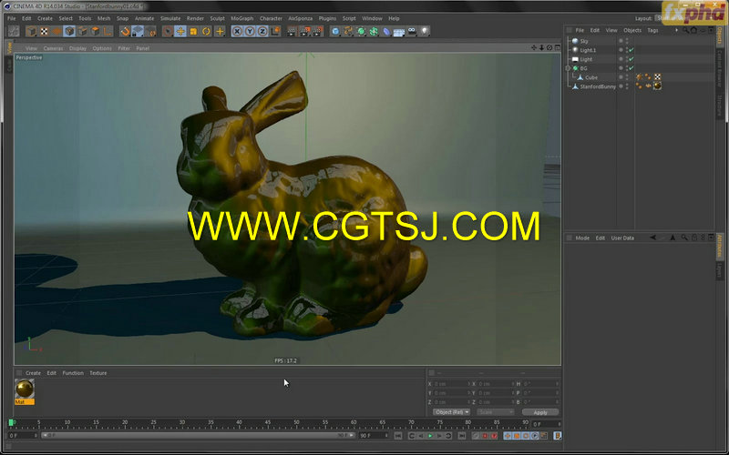The height and width of the screenshot is (455, 729).
Task: Select the Move tool cross icon
Action: point(180,32)
